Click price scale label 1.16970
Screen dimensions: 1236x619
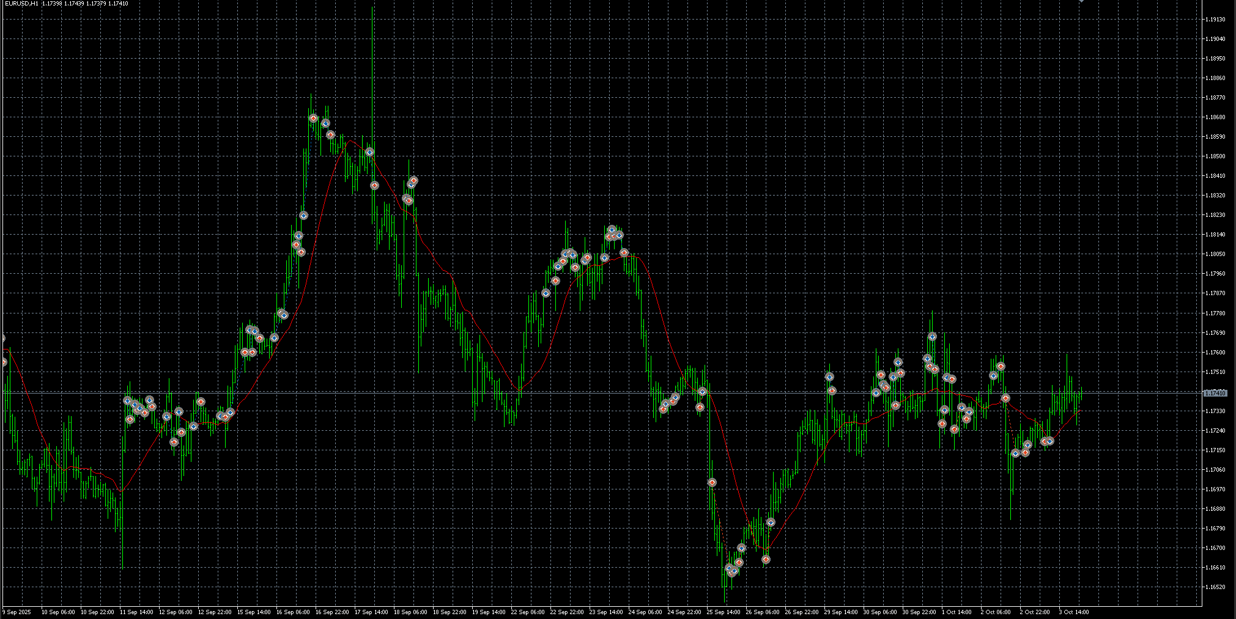tap(1215, 489)
